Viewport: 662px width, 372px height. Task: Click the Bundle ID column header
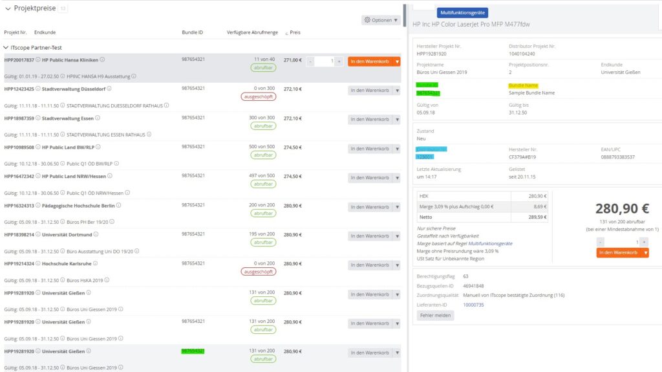tap(193, 32)
